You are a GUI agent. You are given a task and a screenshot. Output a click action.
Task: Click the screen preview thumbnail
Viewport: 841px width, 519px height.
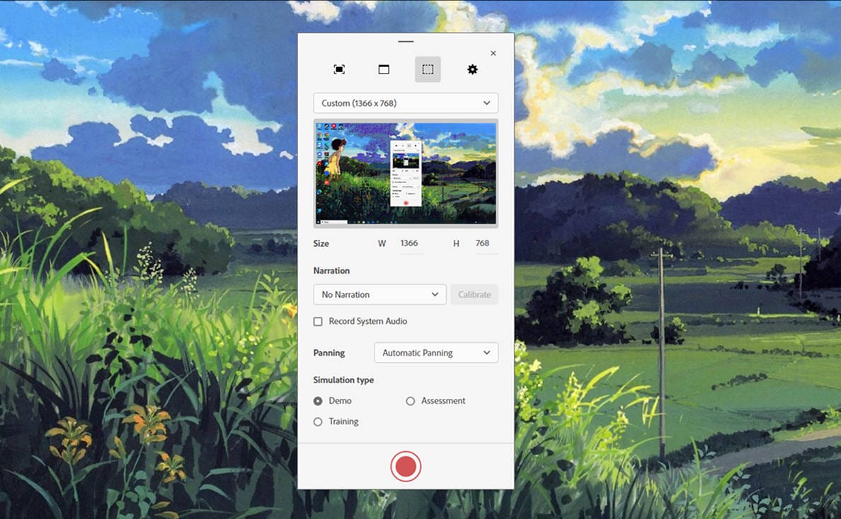(x=406, y=173)
